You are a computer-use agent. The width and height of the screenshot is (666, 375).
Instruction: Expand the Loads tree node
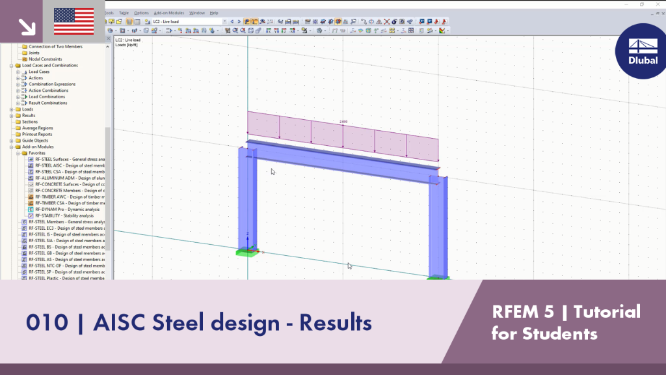coord(12,109)
